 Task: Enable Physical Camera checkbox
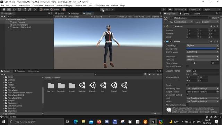coord(187,66)
